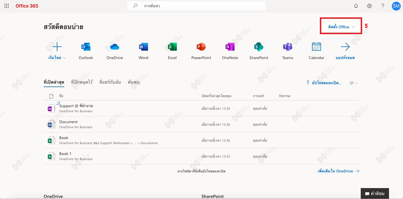Expand the ติดตั้ง Office dropdown

pyautogui.click(x=341, y=27)
